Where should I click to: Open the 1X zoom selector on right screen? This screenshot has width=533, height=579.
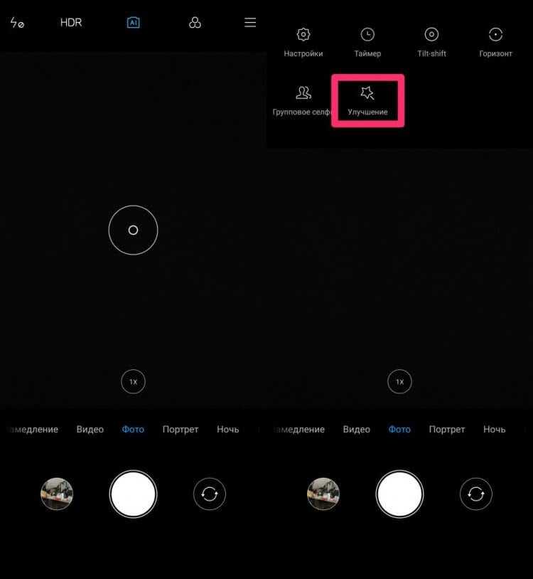[x=399, y=381]
